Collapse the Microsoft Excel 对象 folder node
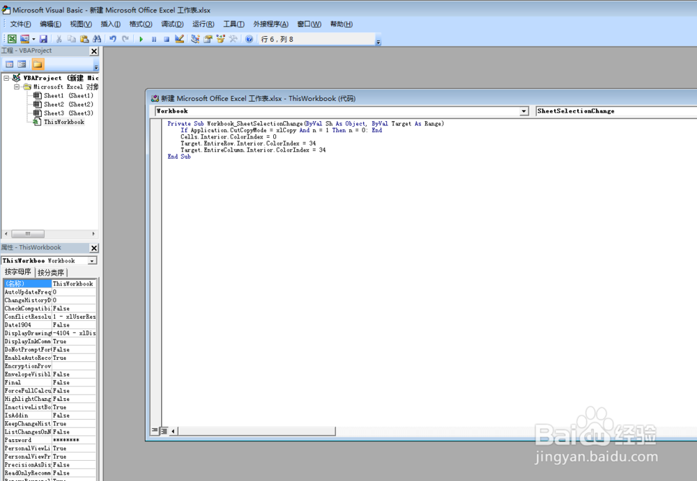697x481 pixels. (x=17, y=86)
